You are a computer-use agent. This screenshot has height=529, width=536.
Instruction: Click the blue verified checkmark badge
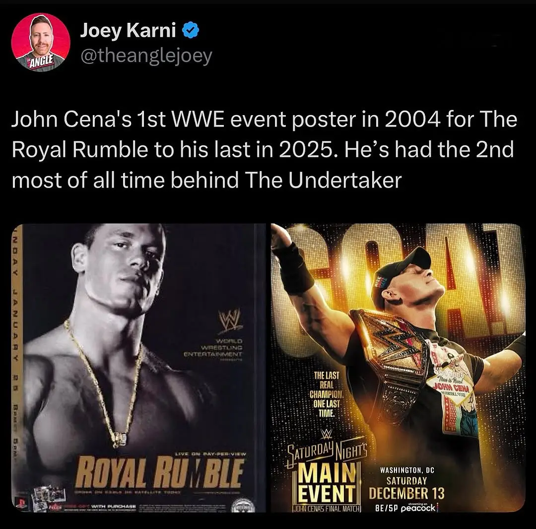(191, 30)
